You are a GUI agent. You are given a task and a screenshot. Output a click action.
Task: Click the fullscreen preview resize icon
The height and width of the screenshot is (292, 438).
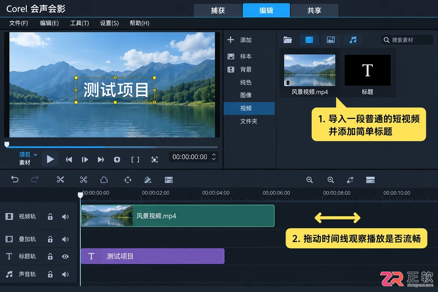click(154, 160)
